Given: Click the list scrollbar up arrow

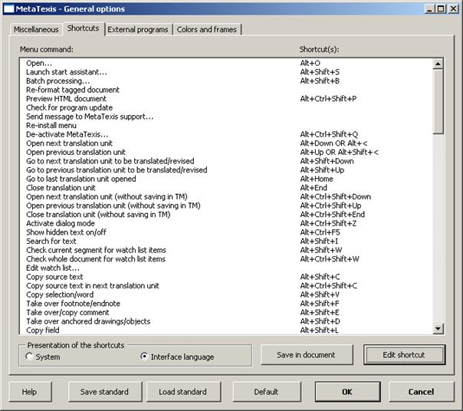Looking at the screenshot, I should point(438,64).
